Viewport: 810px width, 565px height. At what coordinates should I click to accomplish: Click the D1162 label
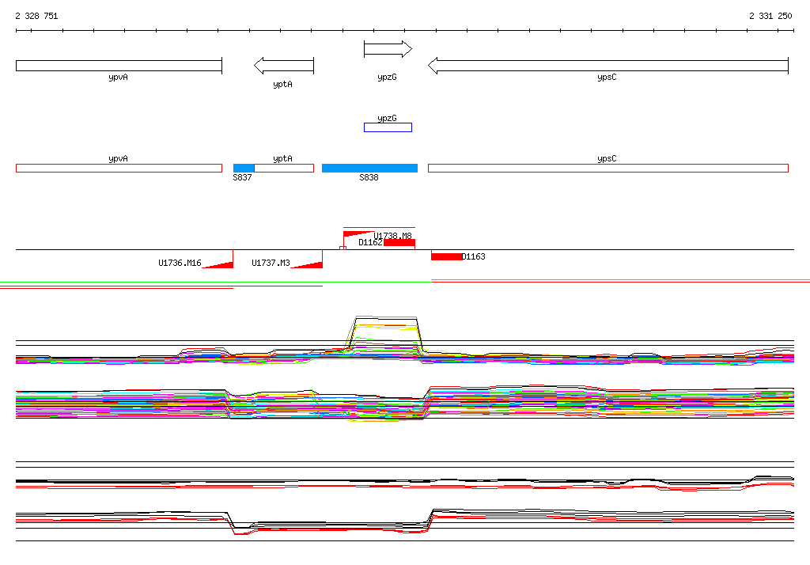coord(370,242)
